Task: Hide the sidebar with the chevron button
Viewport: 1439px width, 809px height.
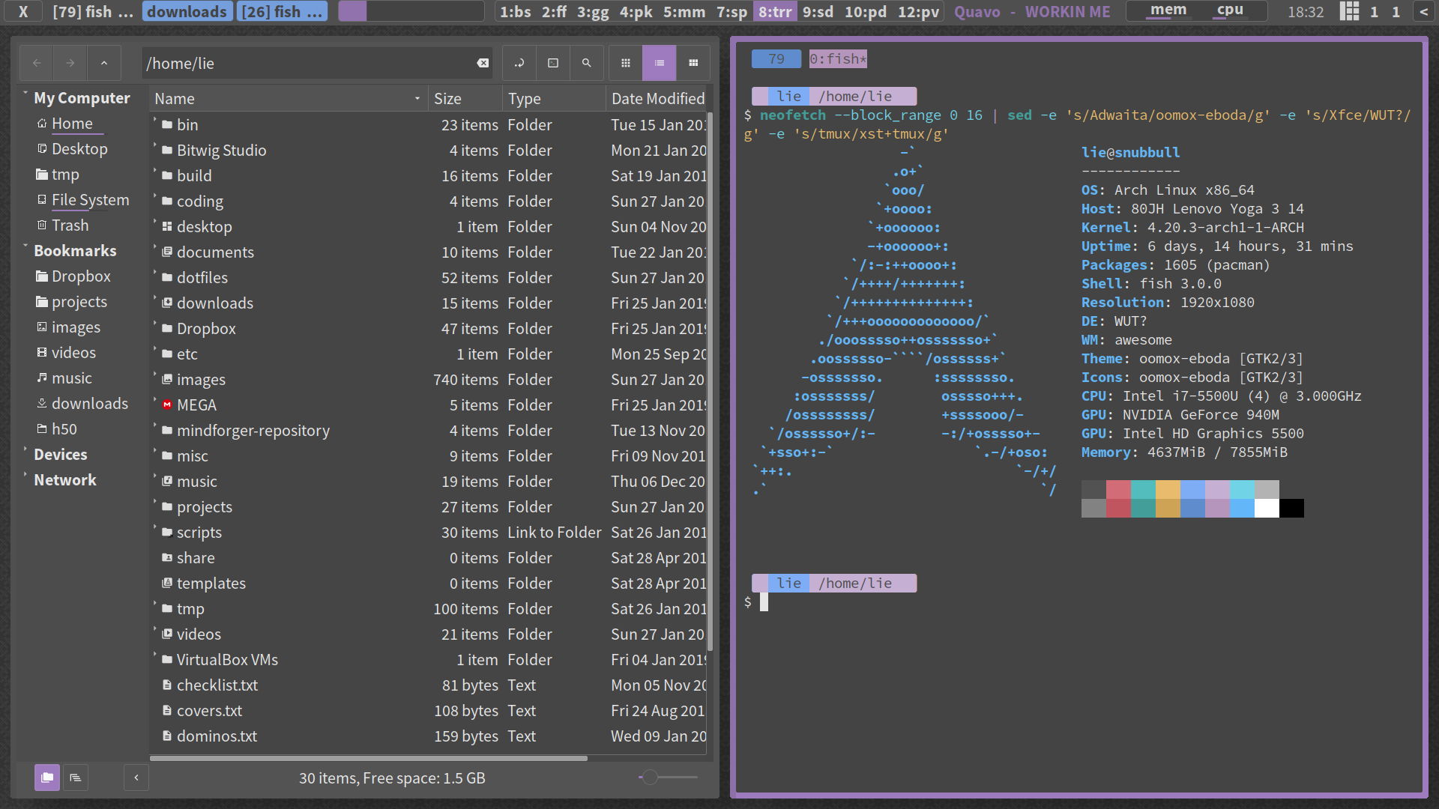Action: (x=136, y=778)
